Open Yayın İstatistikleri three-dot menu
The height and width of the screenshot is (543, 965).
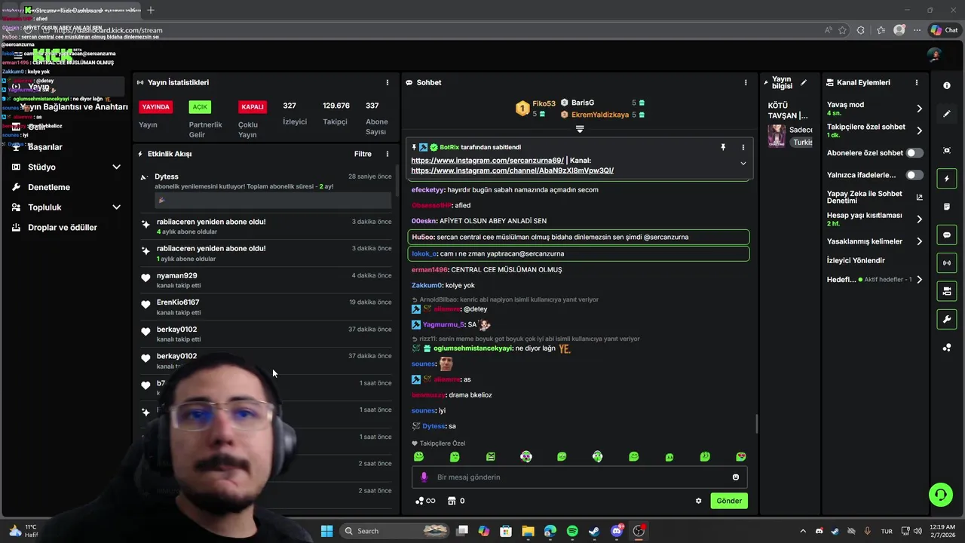388,82
